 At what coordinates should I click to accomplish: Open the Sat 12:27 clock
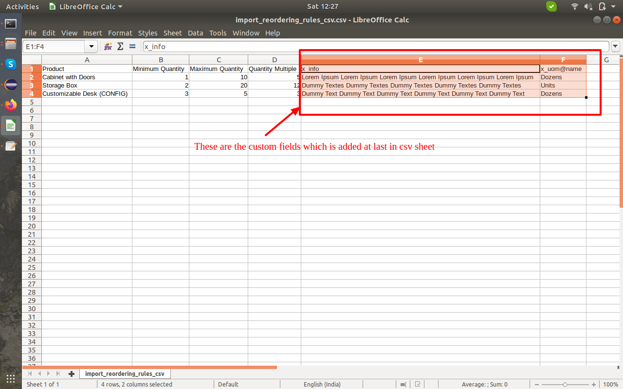pos(323,6)
